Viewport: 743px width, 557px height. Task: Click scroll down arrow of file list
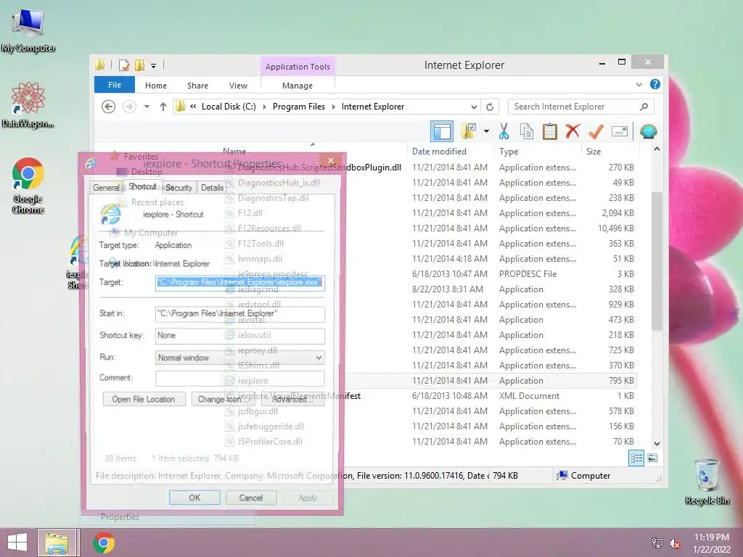[657, 444]
